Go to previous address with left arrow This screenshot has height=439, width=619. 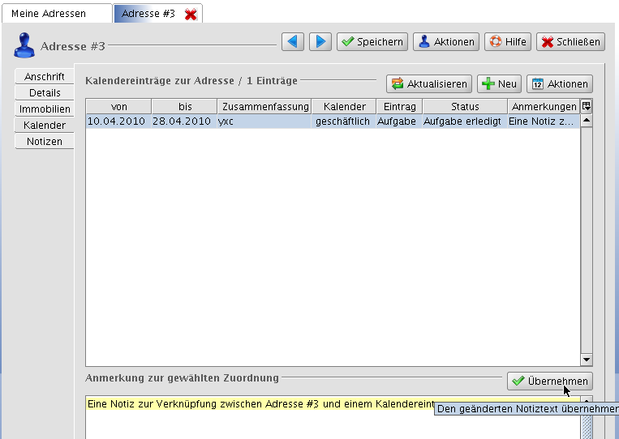[293, 41]
